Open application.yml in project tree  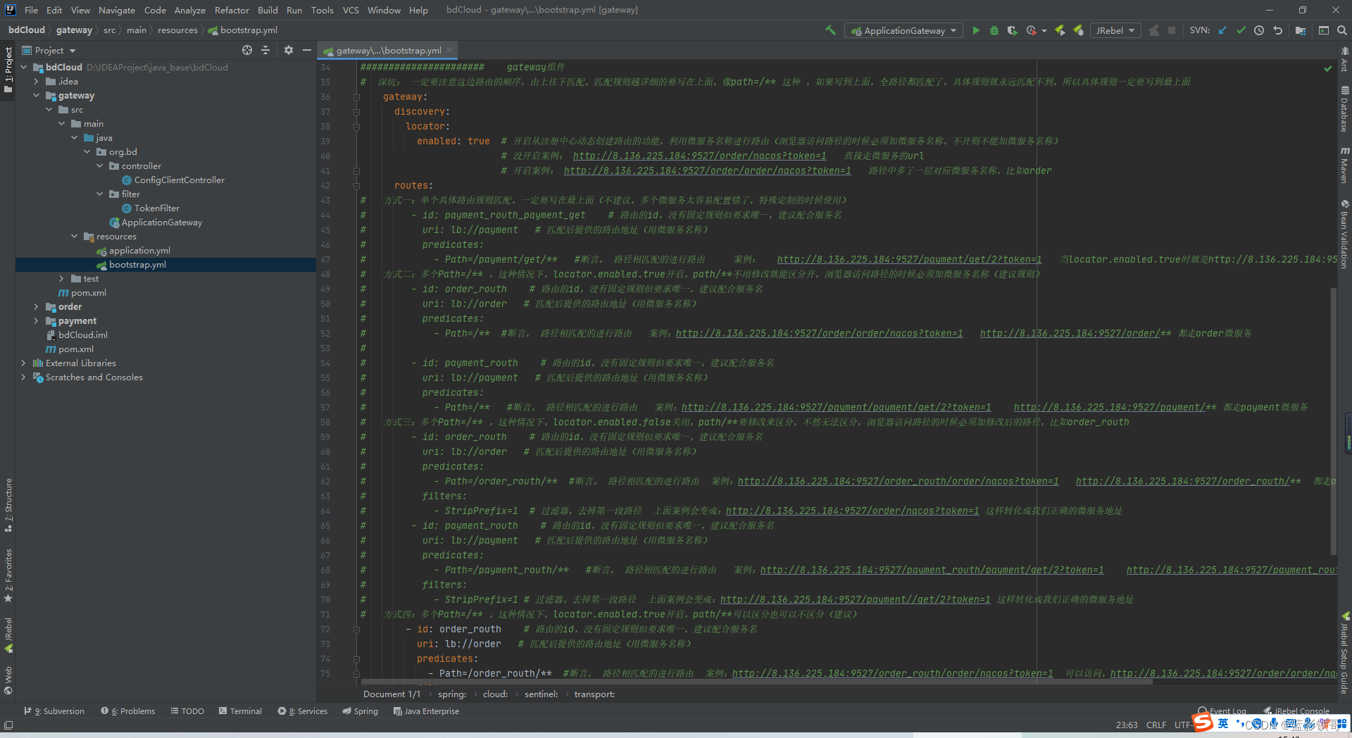(x=139, y=250)
